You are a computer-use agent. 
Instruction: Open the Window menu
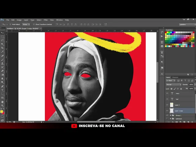[x=59, y=20]
